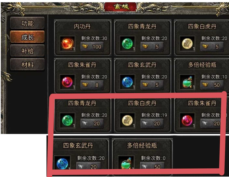229x177 pixels.
Task: Select the green 四象青龙丹 icon in top row
Action: coord(127,44)
